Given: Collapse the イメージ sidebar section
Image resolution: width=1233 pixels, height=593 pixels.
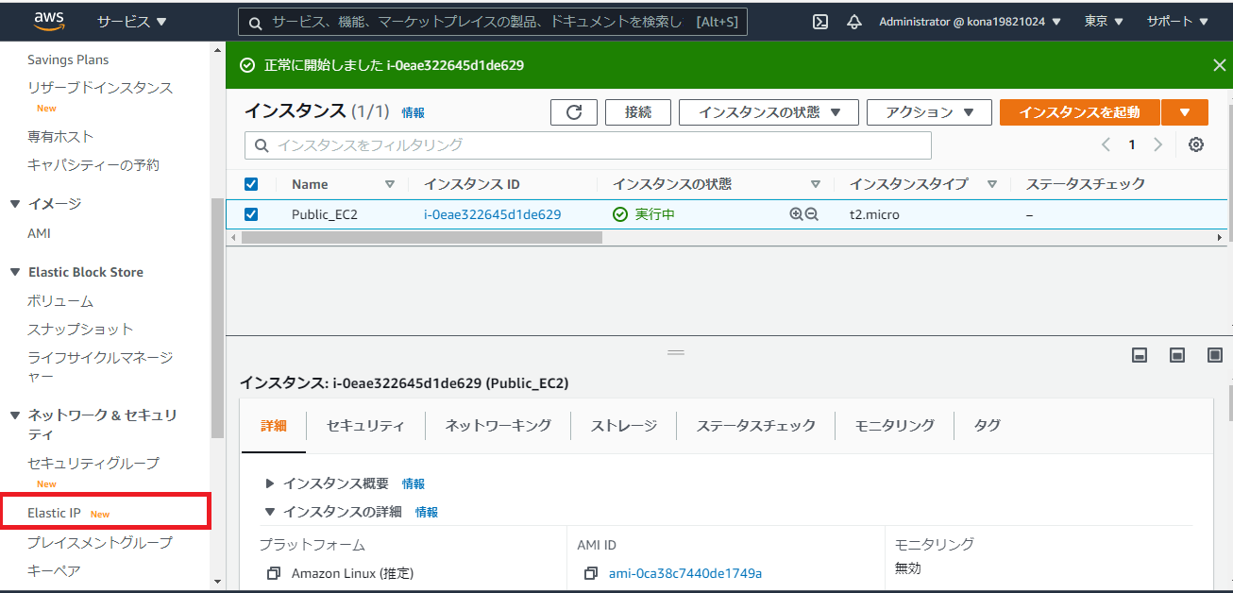Looking at the screenshot, I should point(15,204).
